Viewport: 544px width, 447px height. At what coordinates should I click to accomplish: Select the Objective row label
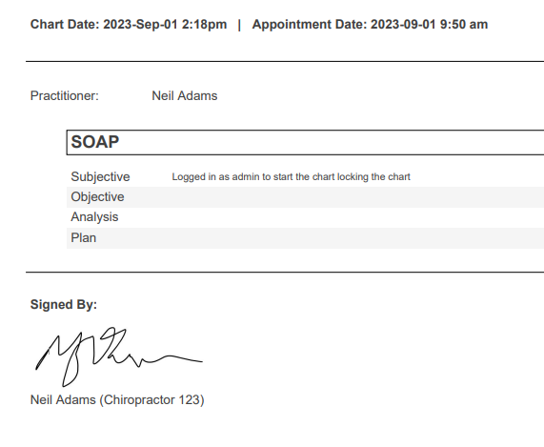(x=97, y=196)
